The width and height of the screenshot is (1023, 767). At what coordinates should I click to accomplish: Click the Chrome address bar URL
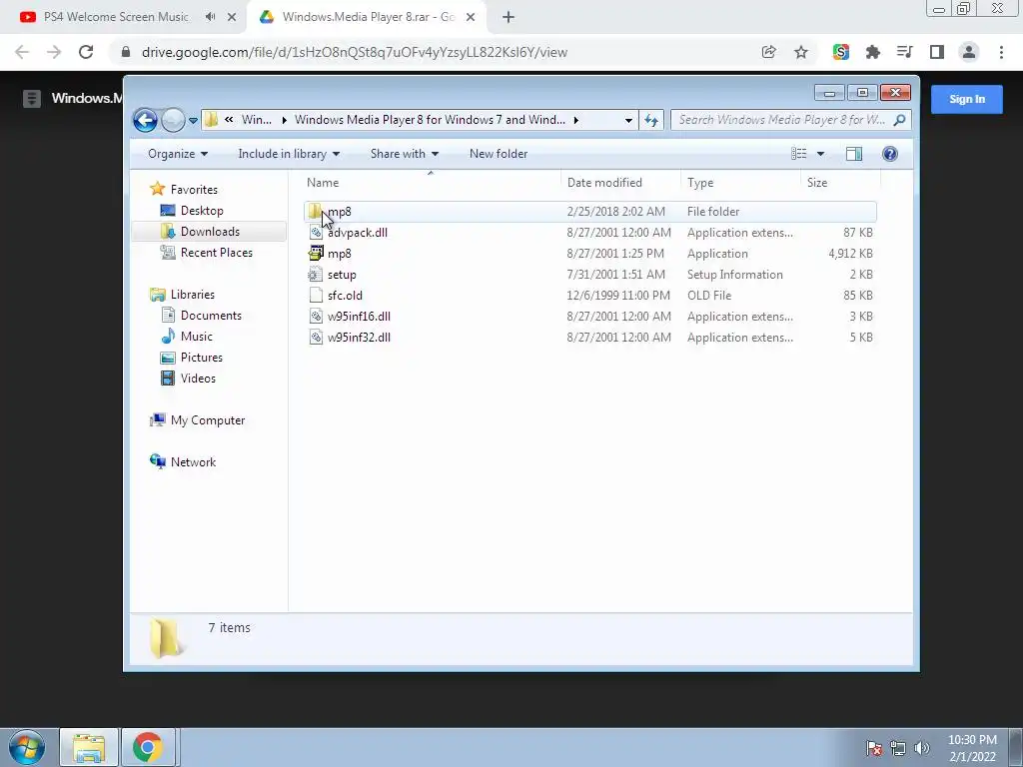click(x=355, y=52)
